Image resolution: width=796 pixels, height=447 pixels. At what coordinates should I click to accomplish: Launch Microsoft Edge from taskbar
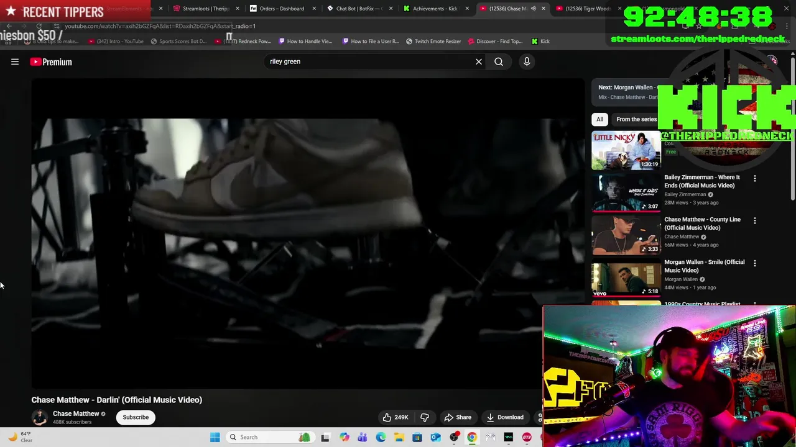click(381, 437)
